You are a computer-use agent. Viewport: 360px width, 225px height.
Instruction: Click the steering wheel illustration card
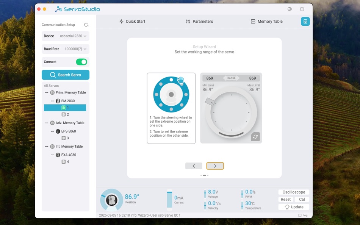tap(171, 108)
